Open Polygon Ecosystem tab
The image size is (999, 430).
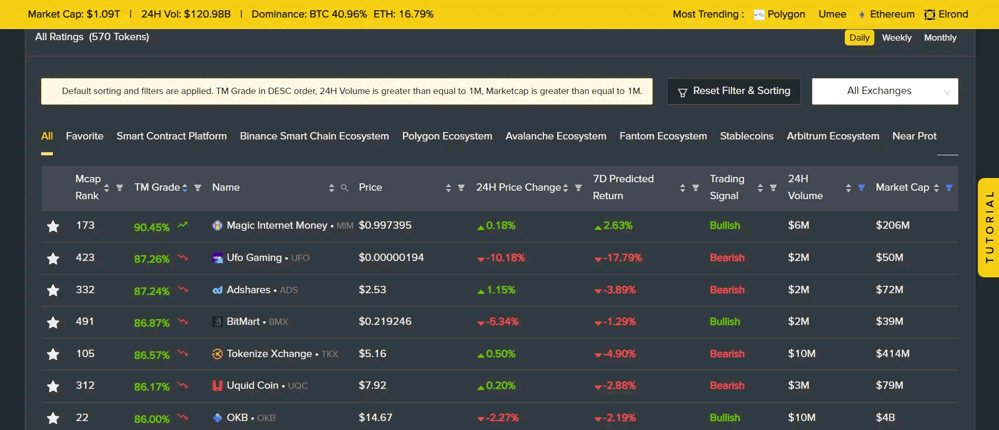point(447,136)
